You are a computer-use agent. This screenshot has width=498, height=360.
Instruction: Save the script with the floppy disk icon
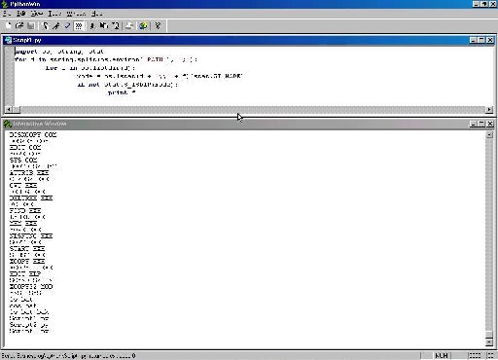pyautogui.click(x=31, y=25)
